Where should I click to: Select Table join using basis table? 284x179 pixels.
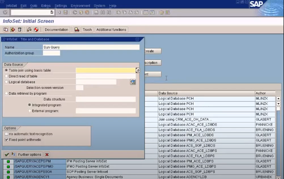point(6,70)
